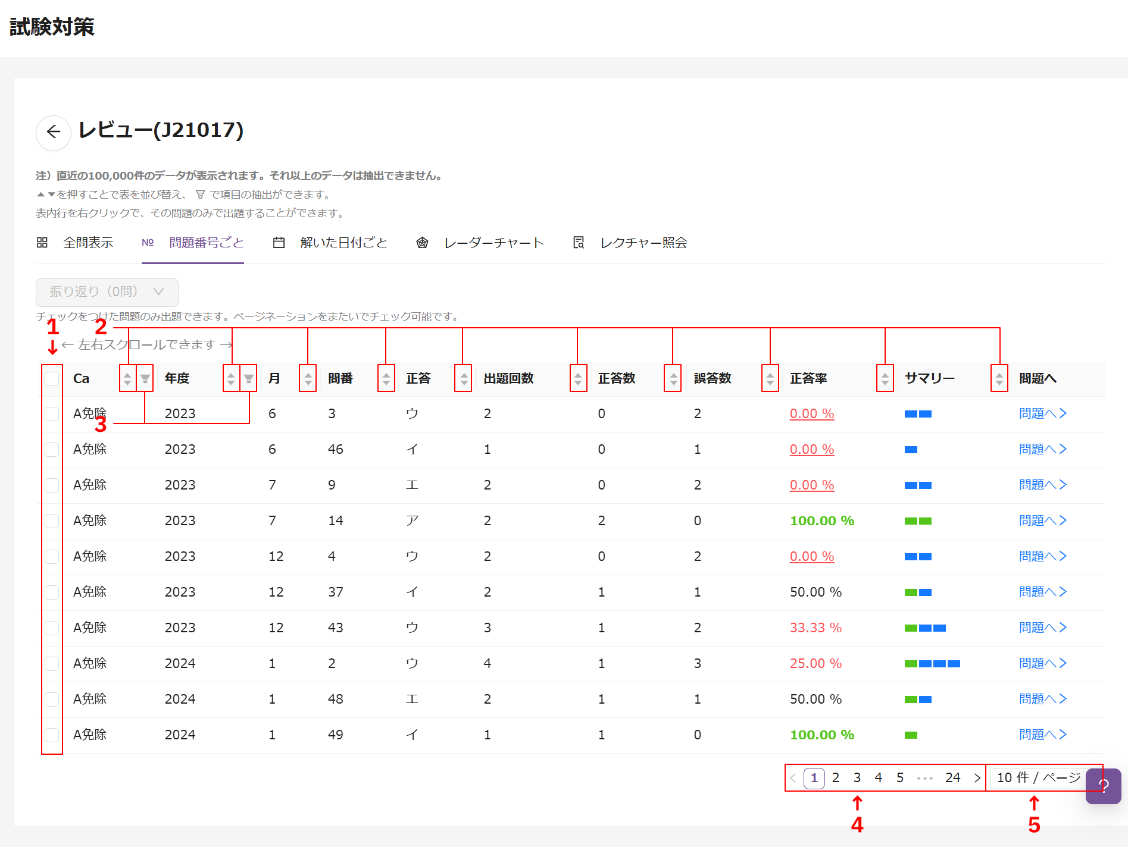Check the row for 2023 月6 問番46
The image size is (1128, 847).
coord(52,450)
